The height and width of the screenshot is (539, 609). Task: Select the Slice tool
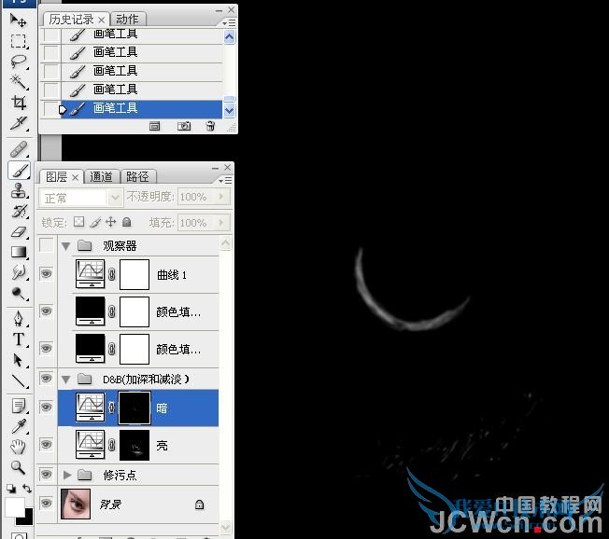19,123
